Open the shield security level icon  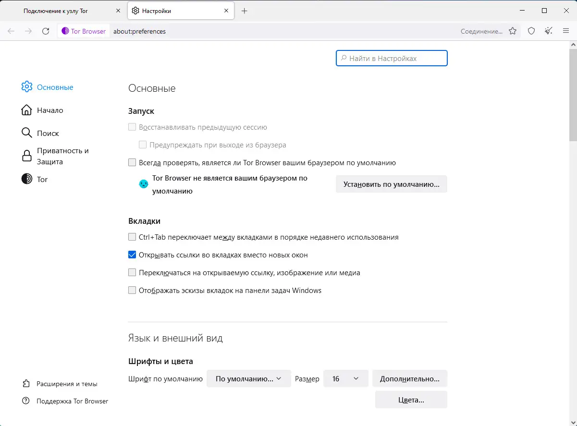coord(531,31)
